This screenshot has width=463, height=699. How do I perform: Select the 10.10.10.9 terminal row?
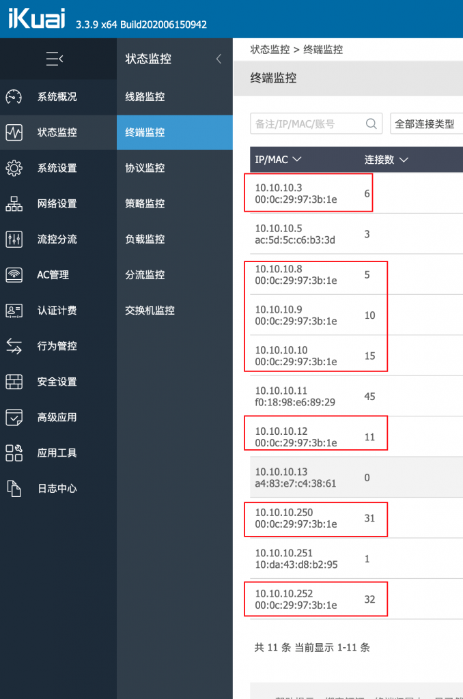pyautogui.click(x=356, y=315)
